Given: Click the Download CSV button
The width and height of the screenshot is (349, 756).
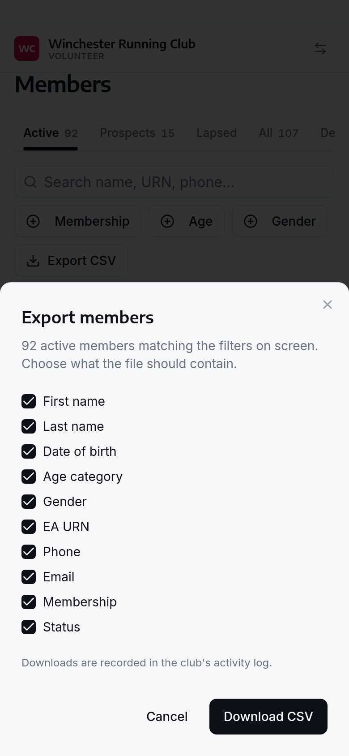Looking at the screenshot, I should (268, 717).
